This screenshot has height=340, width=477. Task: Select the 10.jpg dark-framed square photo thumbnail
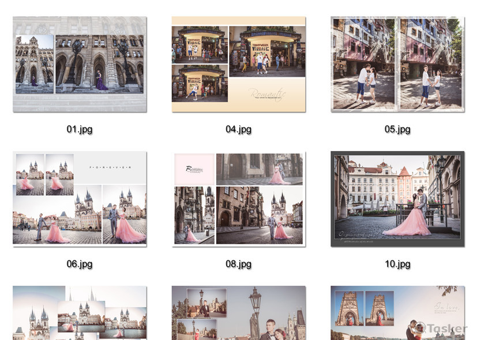(397, 199)
